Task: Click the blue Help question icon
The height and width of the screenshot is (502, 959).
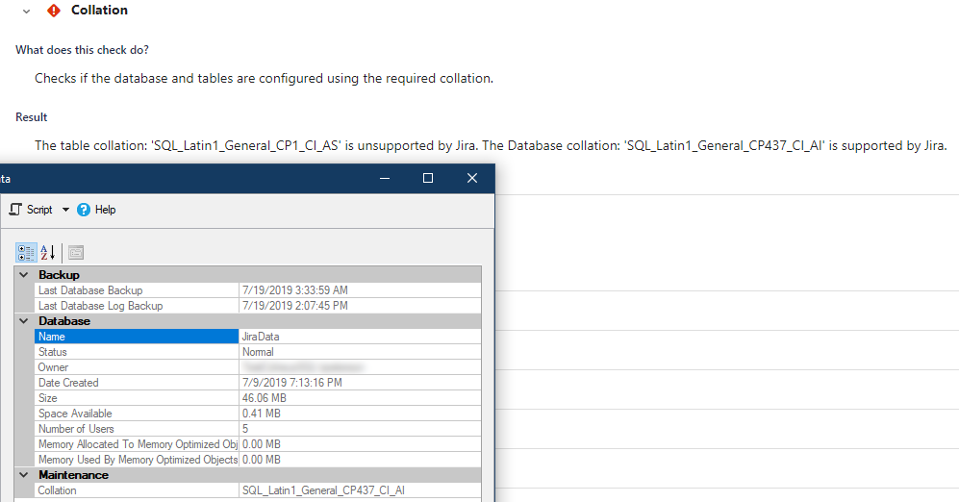Action: [84, 210]
